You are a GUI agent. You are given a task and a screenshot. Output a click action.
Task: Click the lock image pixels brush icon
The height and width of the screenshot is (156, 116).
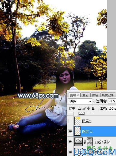(84, 108)
